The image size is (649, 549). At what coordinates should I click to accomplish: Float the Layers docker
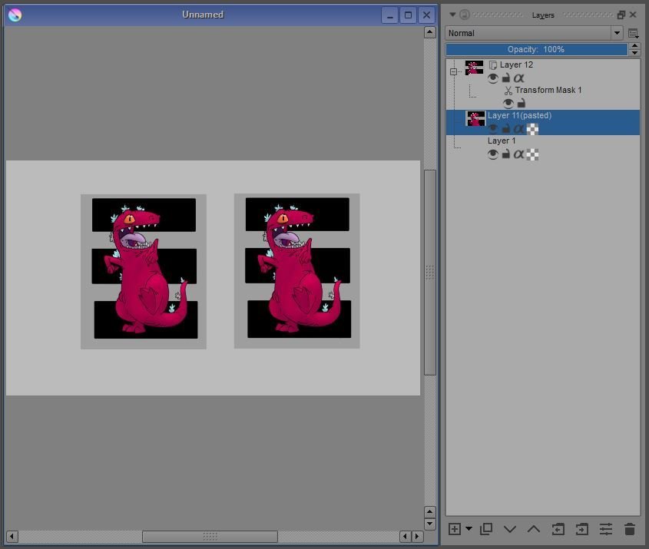[x=621, y=15]
